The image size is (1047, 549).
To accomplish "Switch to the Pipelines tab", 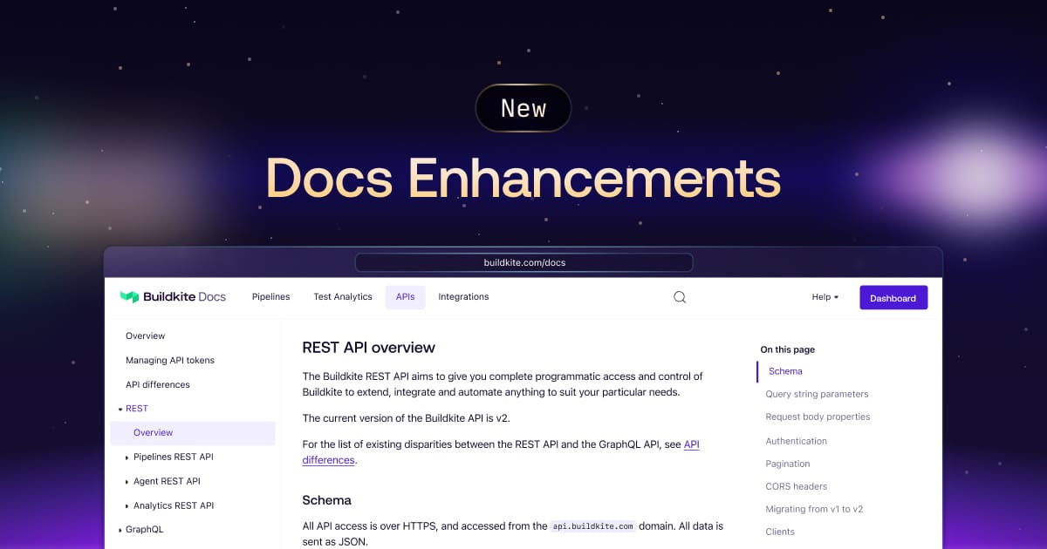I will [x=270, y=296].
